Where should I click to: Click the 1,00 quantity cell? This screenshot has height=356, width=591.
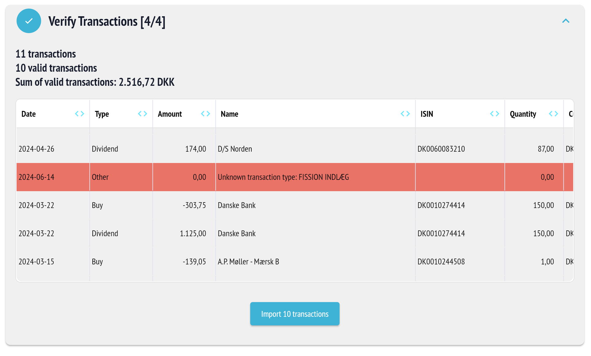pos(534,262)
